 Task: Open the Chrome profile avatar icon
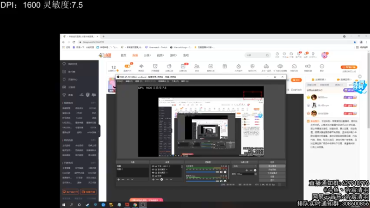pos(361,42)
